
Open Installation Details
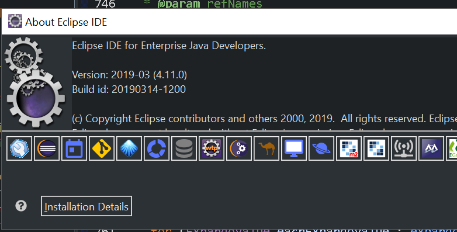click(86, 206)
